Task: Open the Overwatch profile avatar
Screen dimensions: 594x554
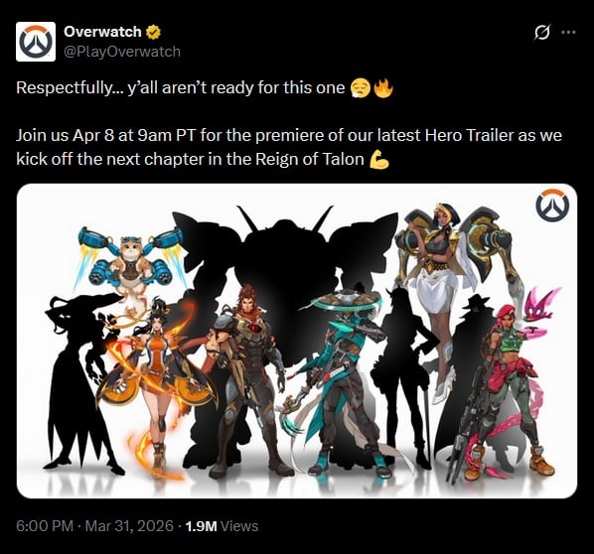Action: [36, 42]
